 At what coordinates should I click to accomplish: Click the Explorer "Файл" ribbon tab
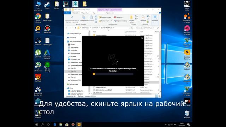tap(67, 13)
